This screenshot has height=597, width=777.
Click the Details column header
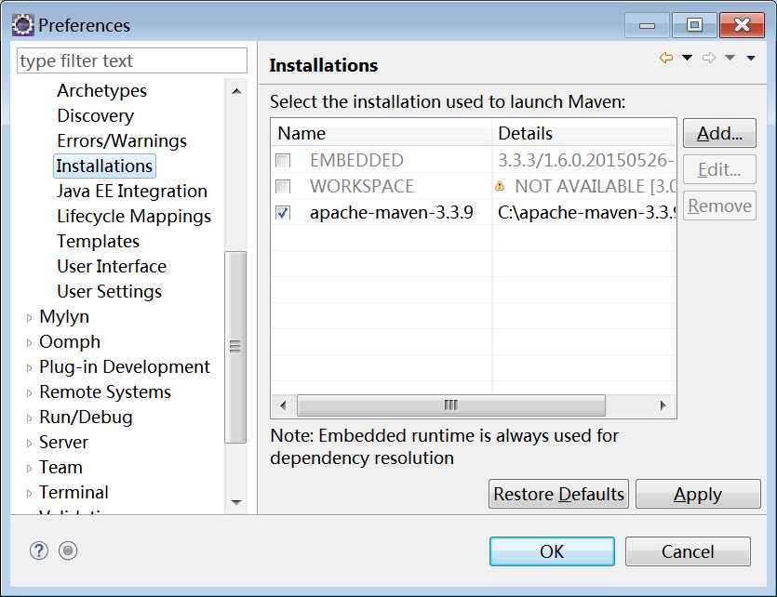click(584, 133)
